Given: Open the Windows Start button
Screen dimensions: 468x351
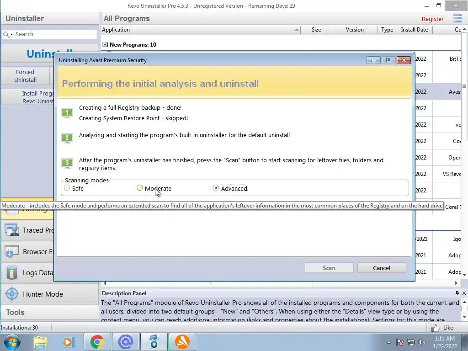Looking at the screenshot, I should coord(11,342).
